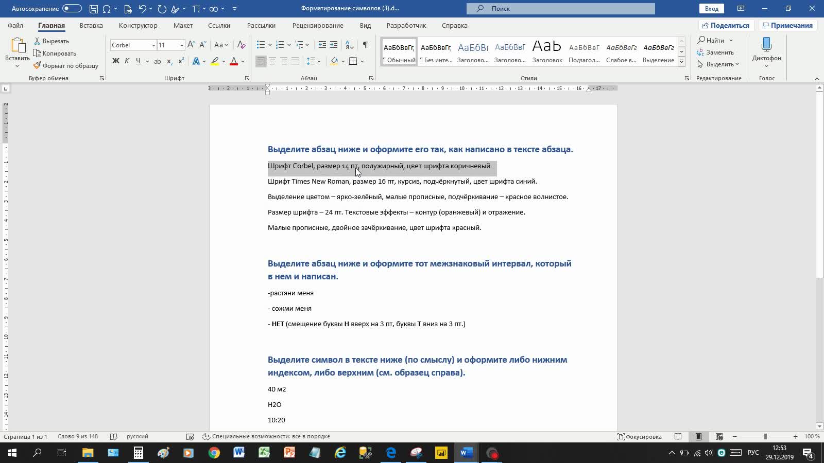The height and width of the screenshot is (463, 824).
Task: Open Chrome from the Windows taskbar
Action: [x=214, y=453]
